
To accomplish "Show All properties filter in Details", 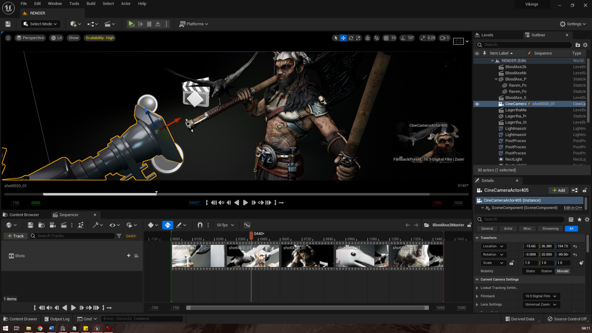I will point(571,229).
